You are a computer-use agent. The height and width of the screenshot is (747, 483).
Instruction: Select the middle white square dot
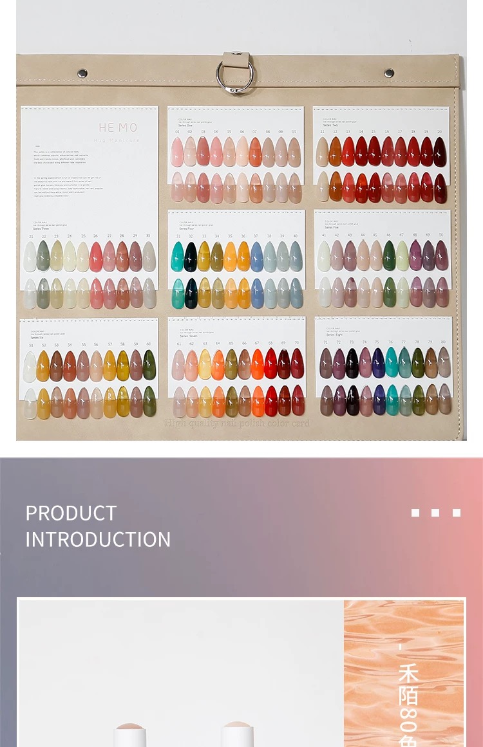(x=435, y=513)
